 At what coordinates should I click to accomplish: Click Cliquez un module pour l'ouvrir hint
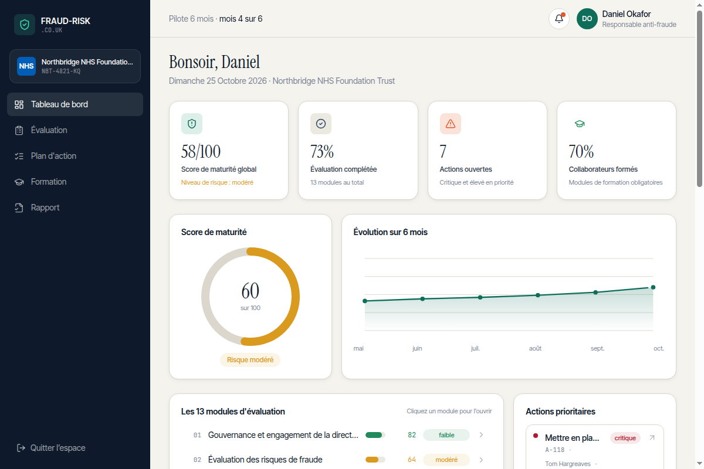coord(449,412)
